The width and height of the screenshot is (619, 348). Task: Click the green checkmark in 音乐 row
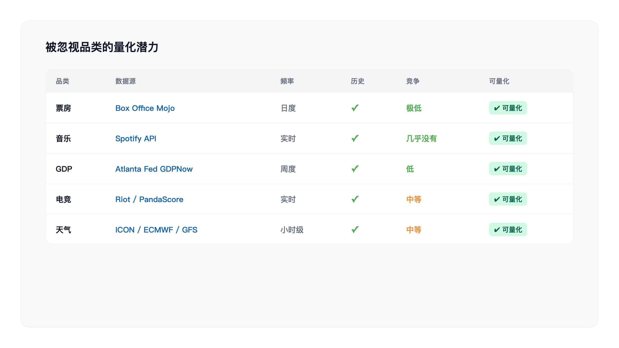point(355,138)
